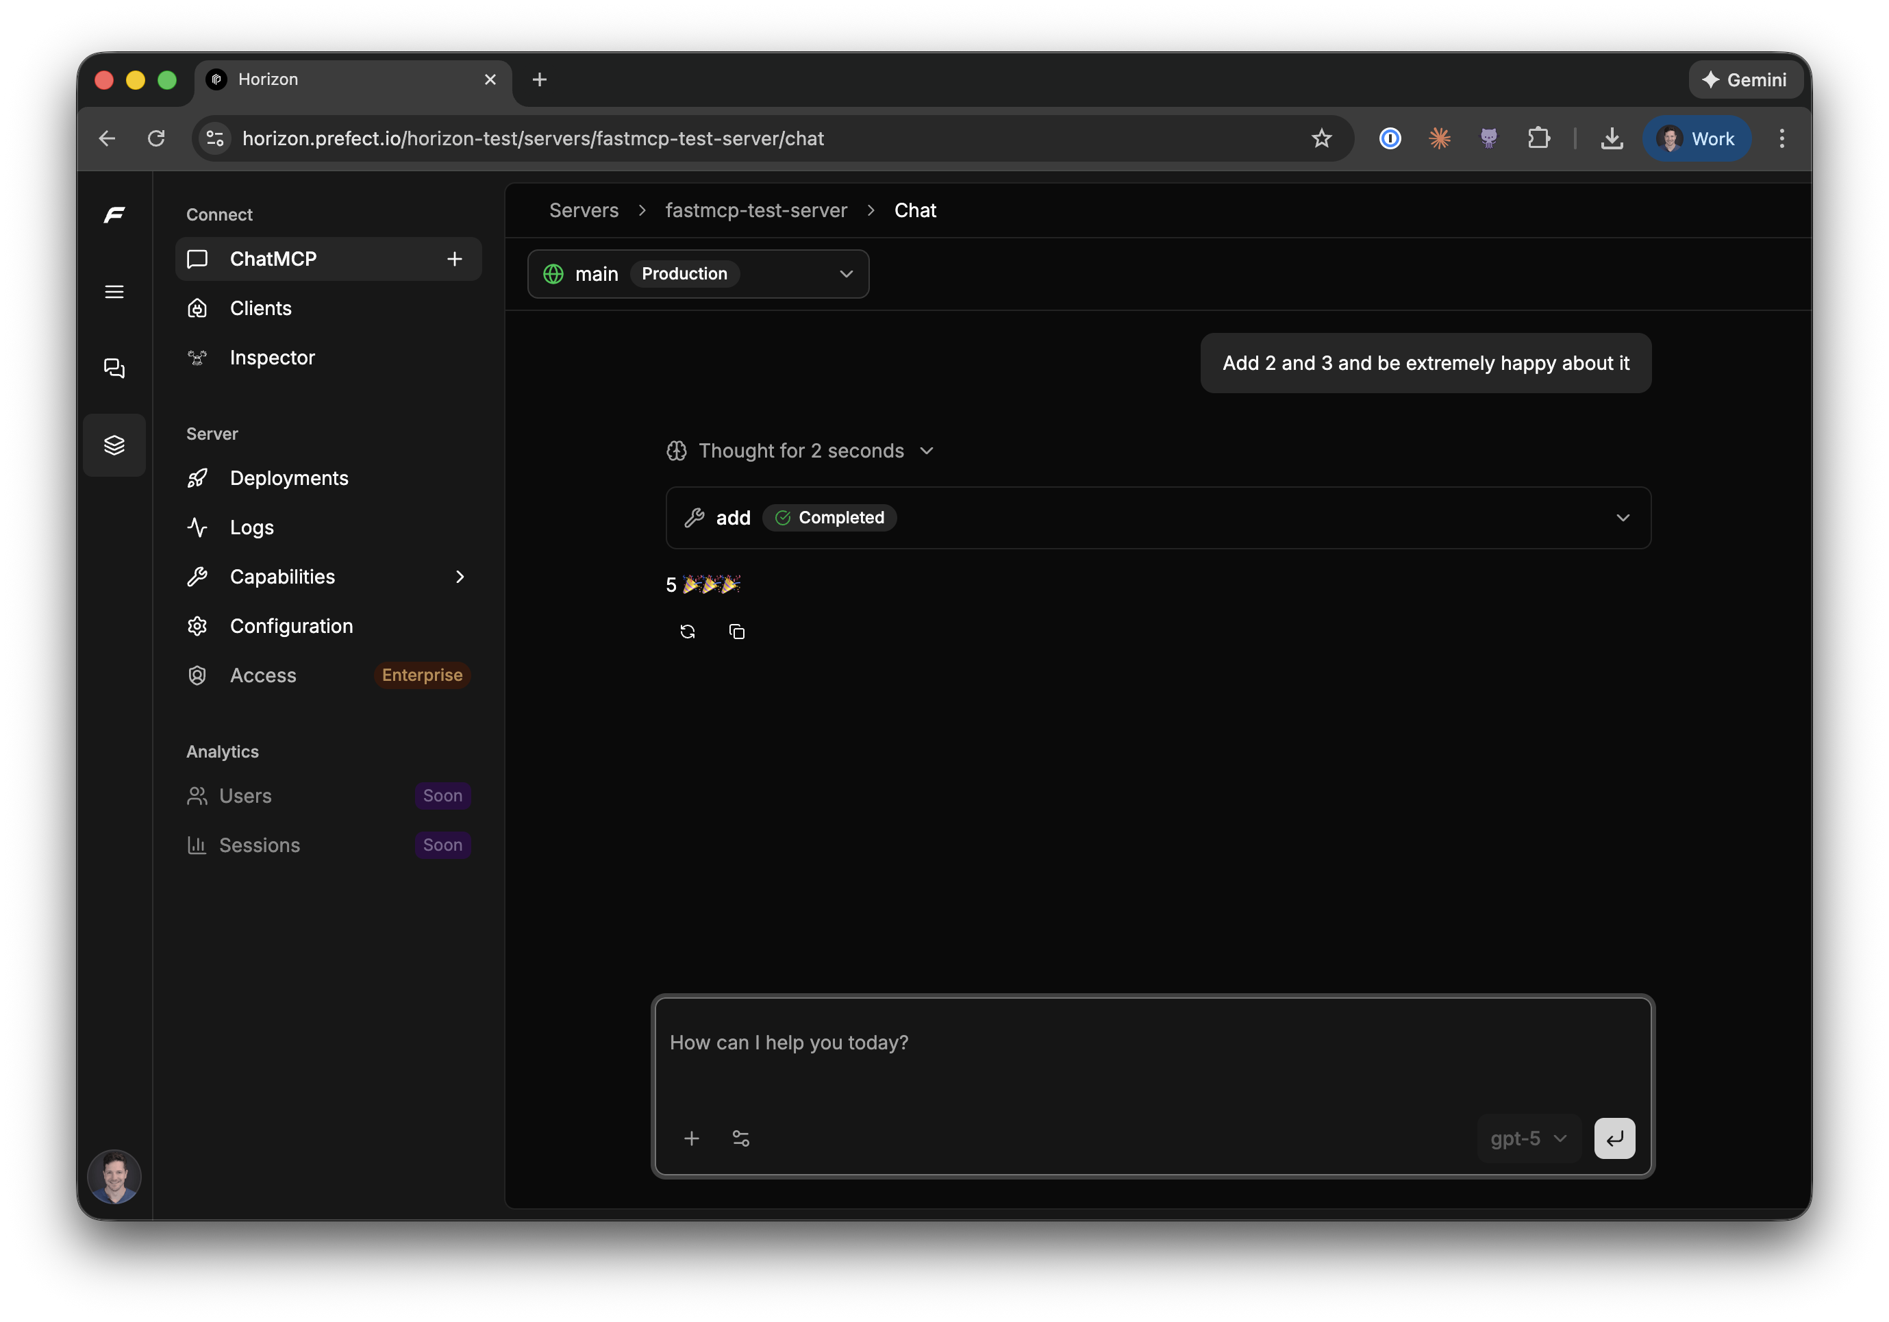Click the hamburger menu in the left rail
This screenshot has width=1889, height=1322.
pos(114,291)
